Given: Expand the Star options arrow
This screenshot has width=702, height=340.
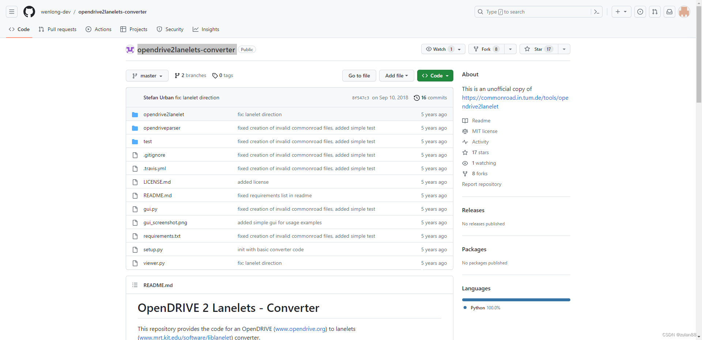Looking at the screenshot, I should coord(564,49).
